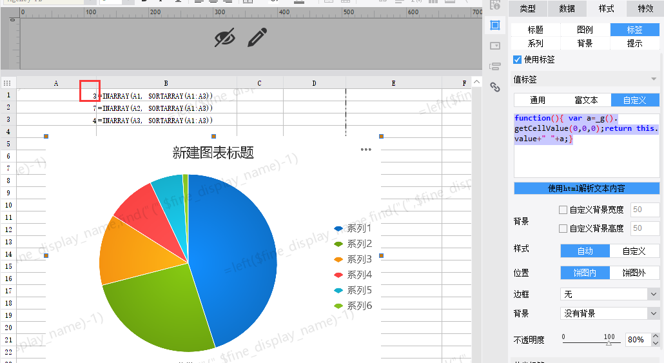This screenshot has width=664, height=363.
Task: Enable 自定义背景高度 checkbox
Action: tap(563, 229)
